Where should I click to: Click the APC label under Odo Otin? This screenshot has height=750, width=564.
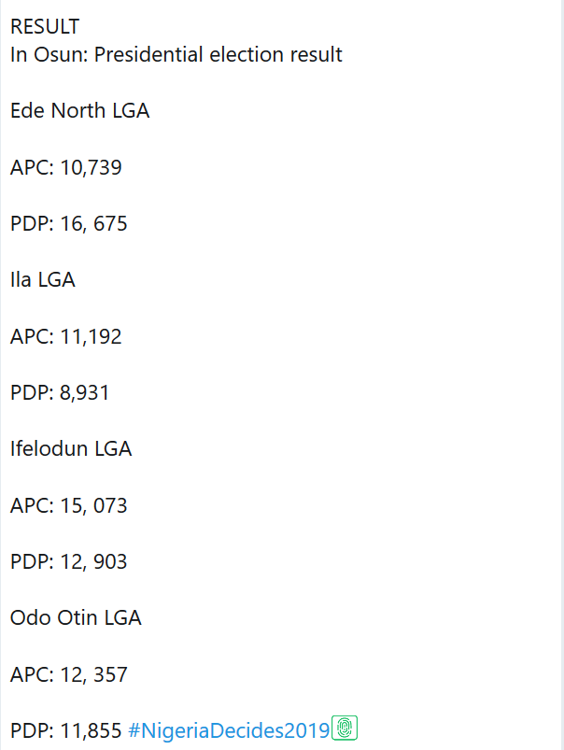30,674
